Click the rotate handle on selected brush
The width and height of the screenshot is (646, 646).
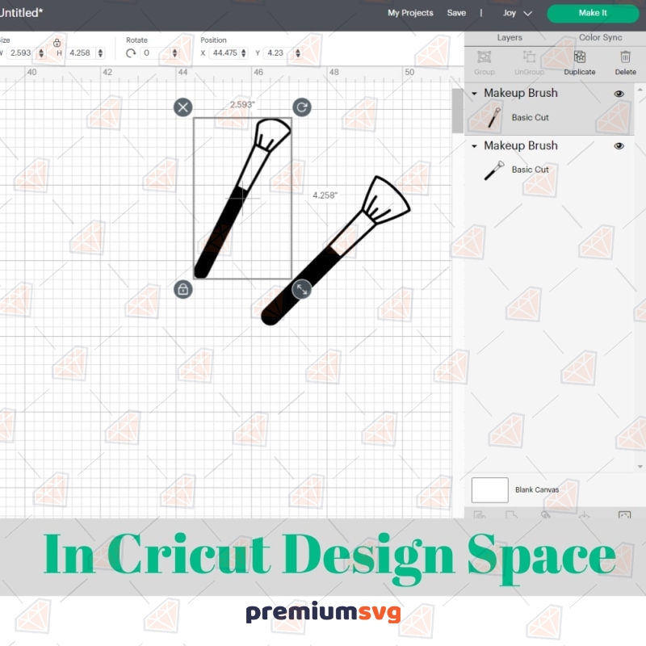tap(300, 107)
